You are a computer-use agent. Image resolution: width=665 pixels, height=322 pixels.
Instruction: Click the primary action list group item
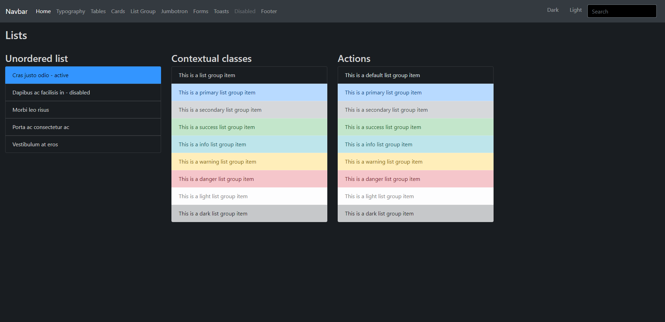(x=416, y=92)
